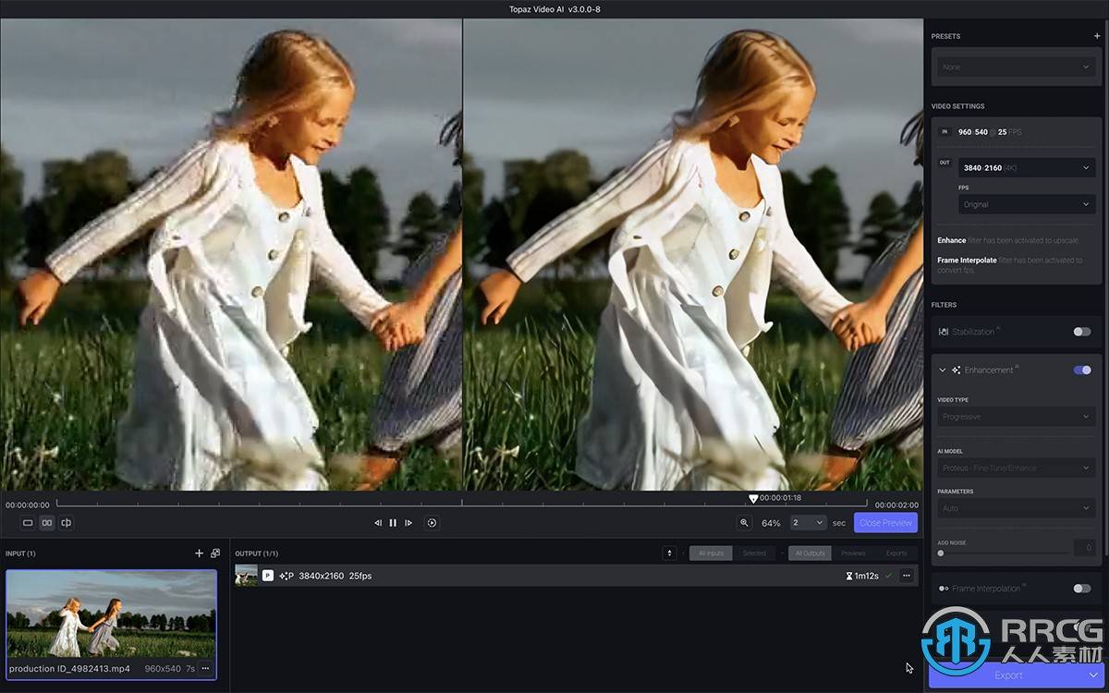Screen dimensions: 1109x693
Task: Turn off the Enhancement filter toggle
Action: (x=1081, y=371)
